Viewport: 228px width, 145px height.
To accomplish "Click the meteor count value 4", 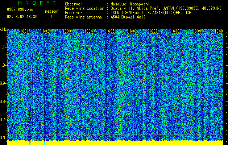I will [51, 17].
